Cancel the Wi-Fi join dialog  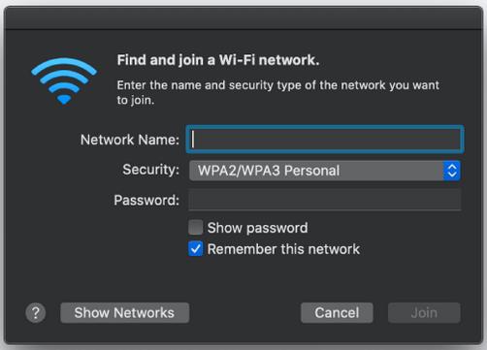pyautogui.click(x=337, y=312)
